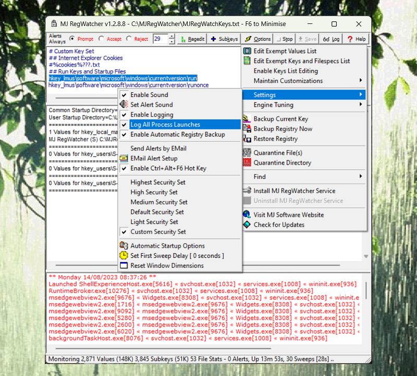Choose Light Security Set
Viewport: 417px width, 376px height.
(180, 222)
